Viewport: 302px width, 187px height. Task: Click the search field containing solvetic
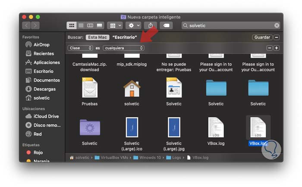231,25
